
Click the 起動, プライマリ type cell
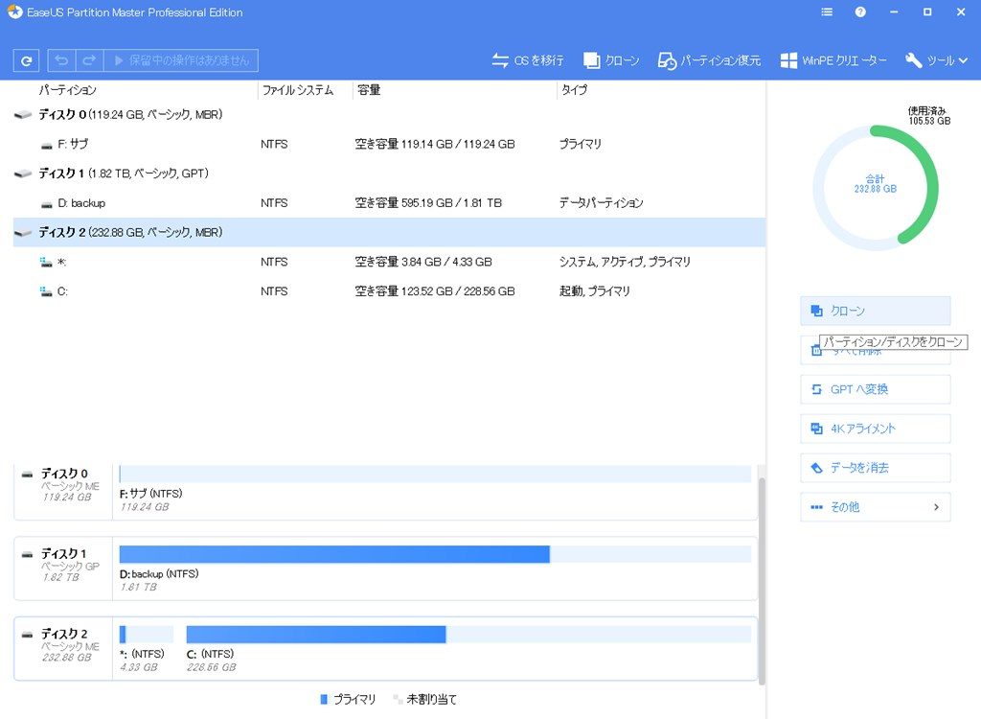(x=594, y=291)
